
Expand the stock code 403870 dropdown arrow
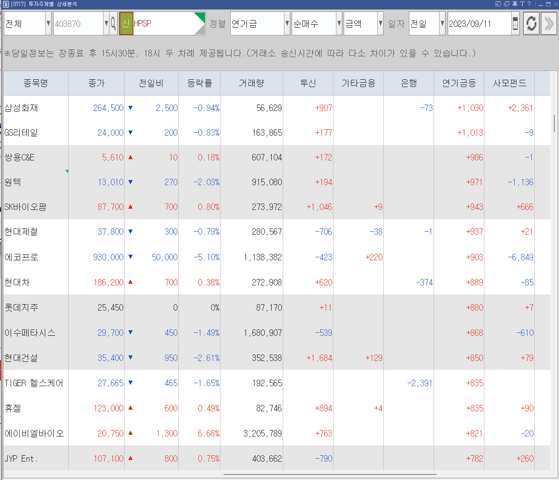coord(106,23)
